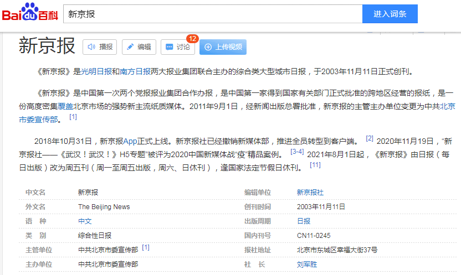Select the 2003年11月11日 founding date value
The width and height of the screenshot is (461, 275).
tap(321, 206)
